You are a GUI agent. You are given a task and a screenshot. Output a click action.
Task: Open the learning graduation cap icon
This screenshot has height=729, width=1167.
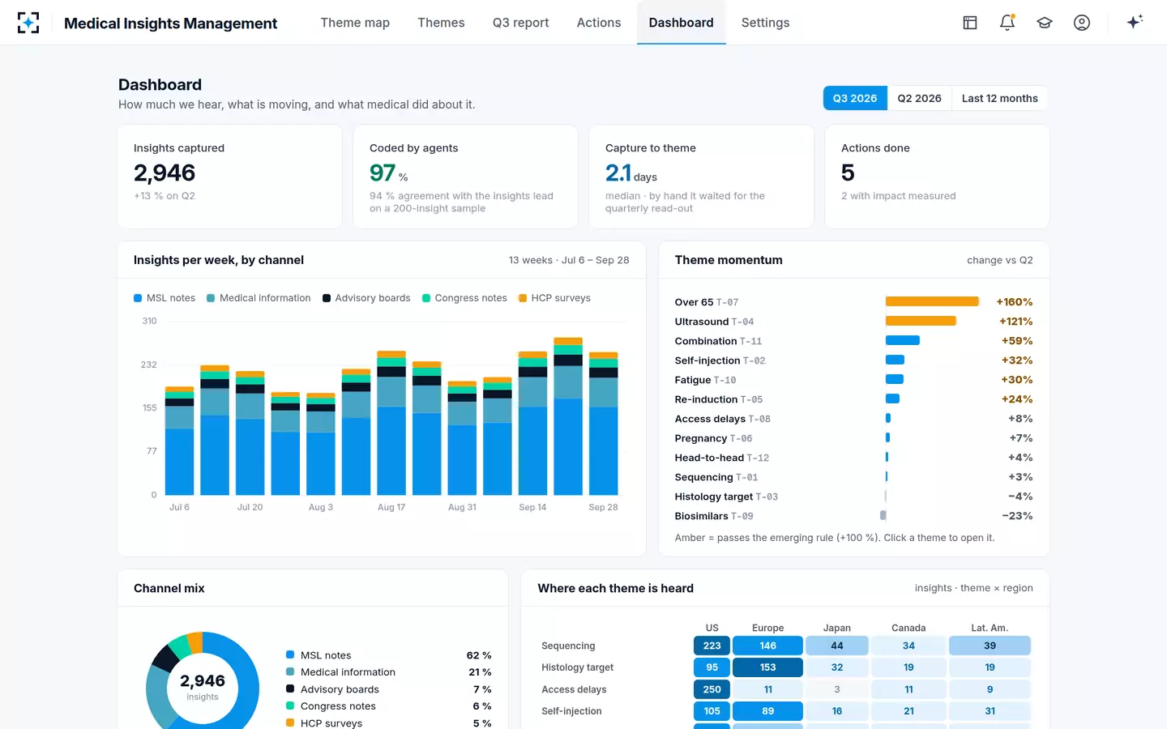coord(1045,23)
